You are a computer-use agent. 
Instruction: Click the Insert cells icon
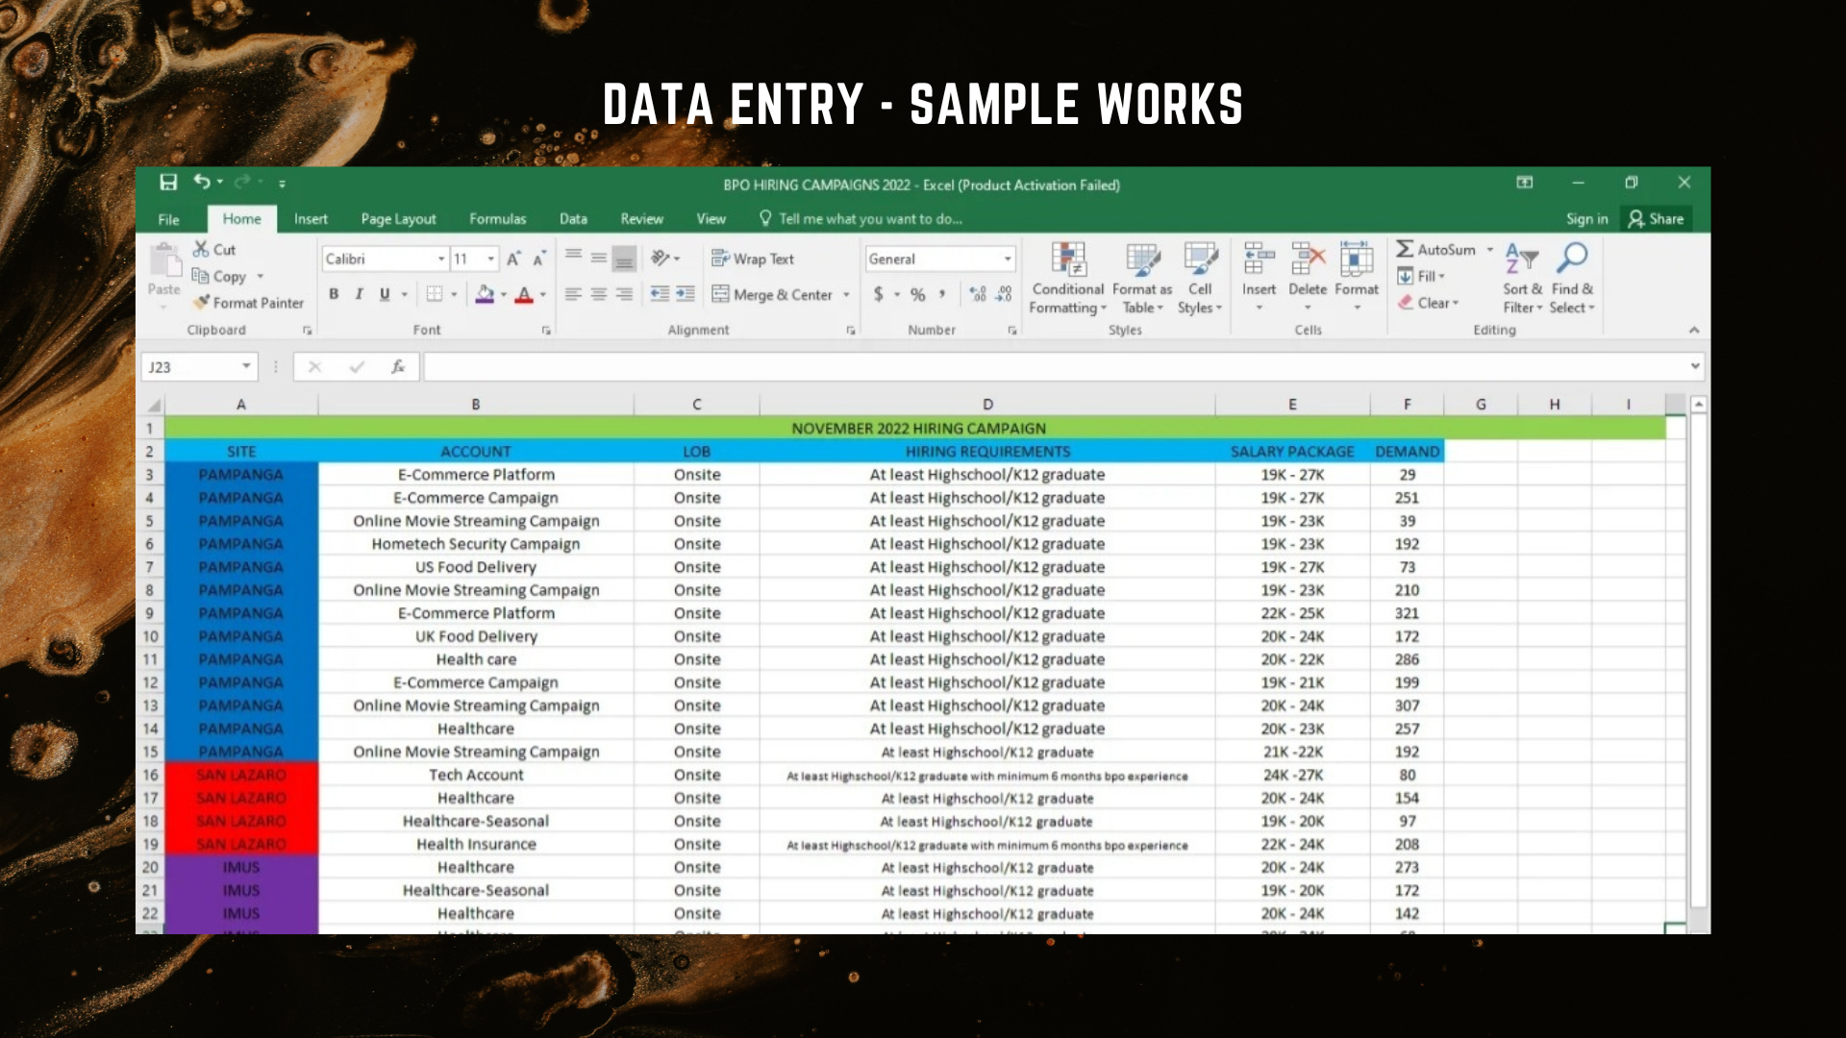click(x=1259, y=259)
